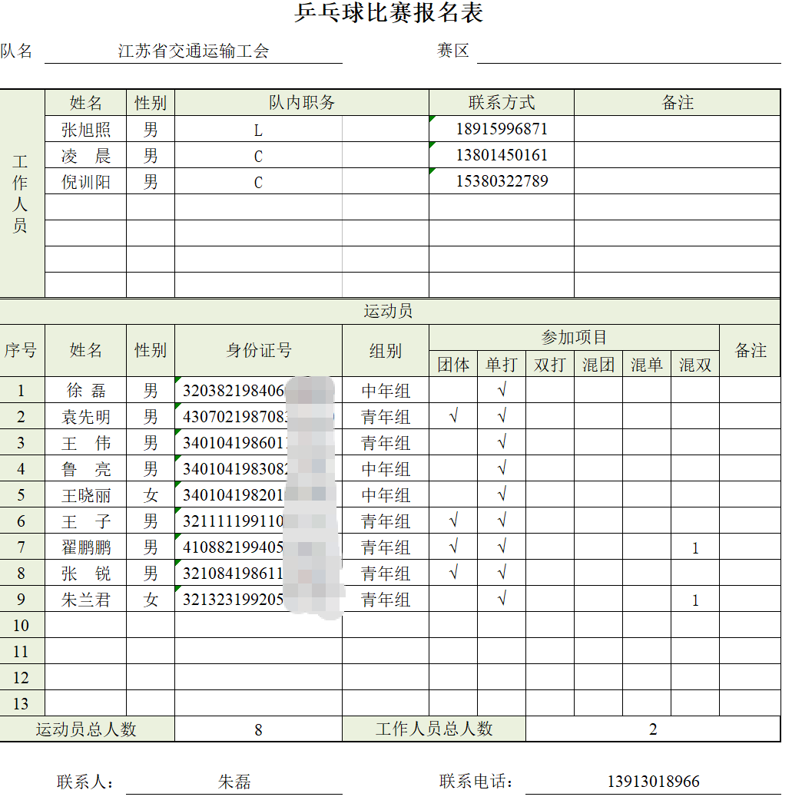Screen dimensions: 802x800
Task: Click contact phone 13913018966
Action: click(x=654, y=781)
